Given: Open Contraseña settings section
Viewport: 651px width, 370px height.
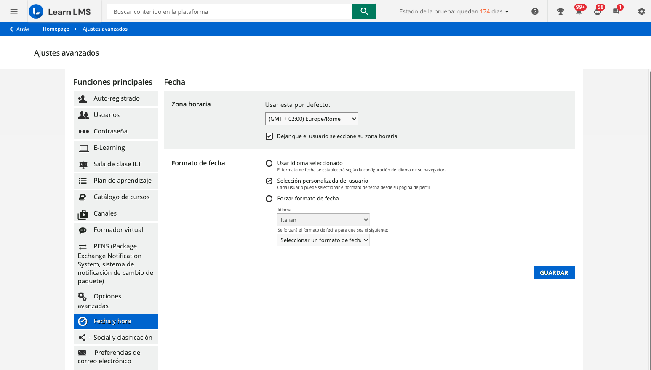Looking at the screenshot, I should pyautogui.click(x=116, y=131).
